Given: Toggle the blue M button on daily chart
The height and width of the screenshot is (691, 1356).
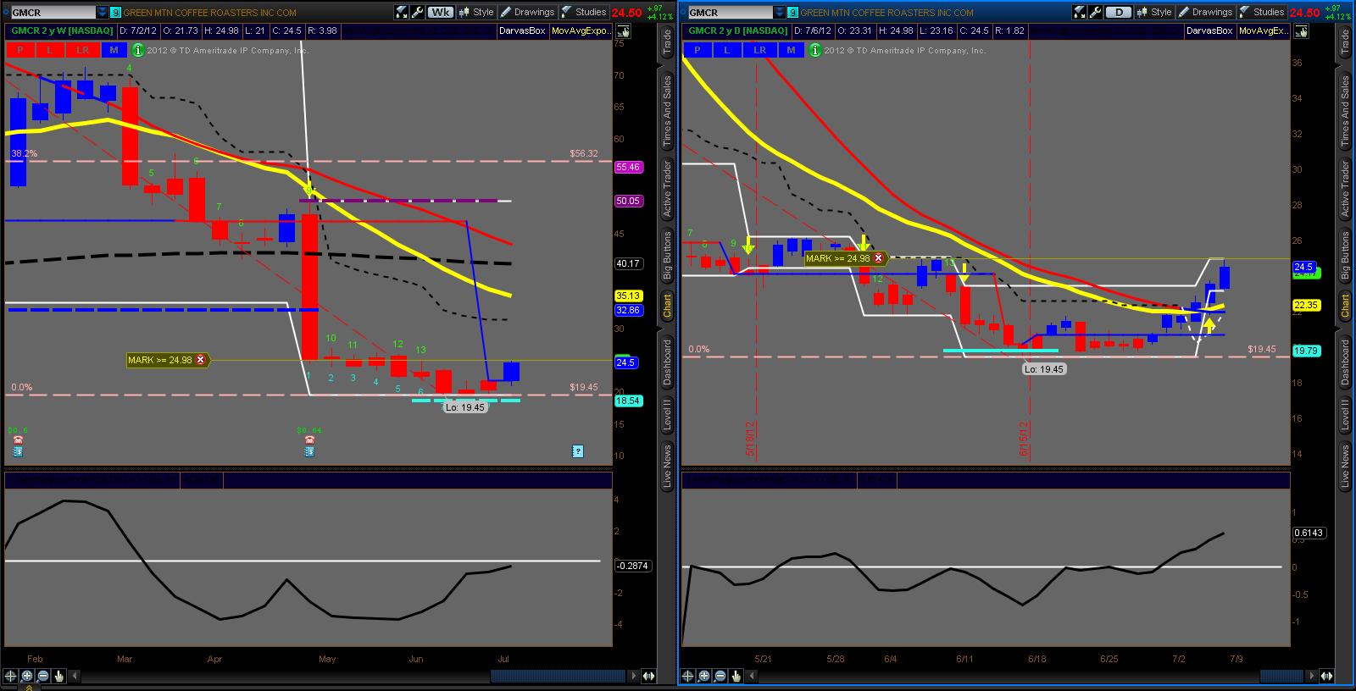Looking at the screenshot, I should click(792, 50).
